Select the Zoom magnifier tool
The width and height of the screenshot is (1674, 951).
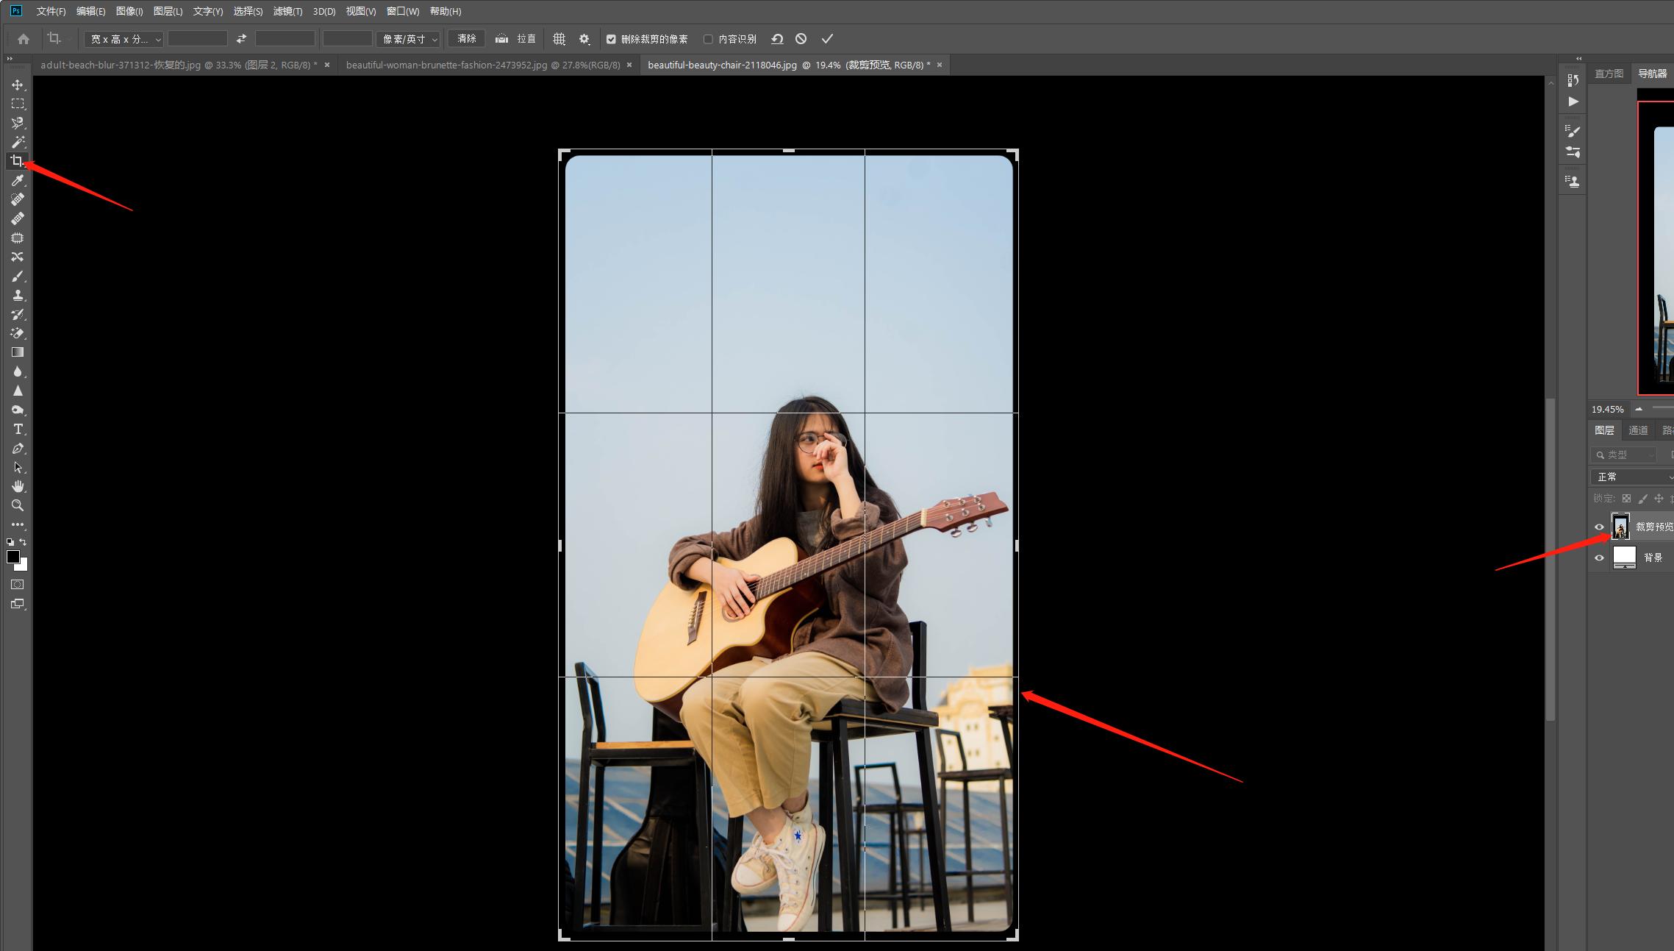[x=18, y=505]
